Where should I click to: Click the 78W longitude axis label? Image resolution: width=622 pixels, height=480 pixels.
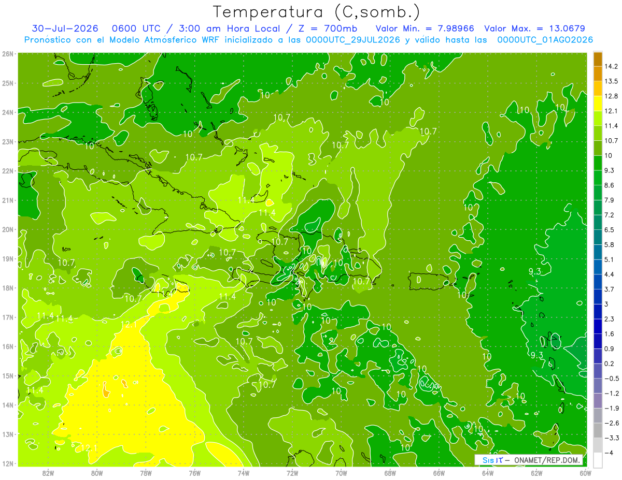coord(146,473)
